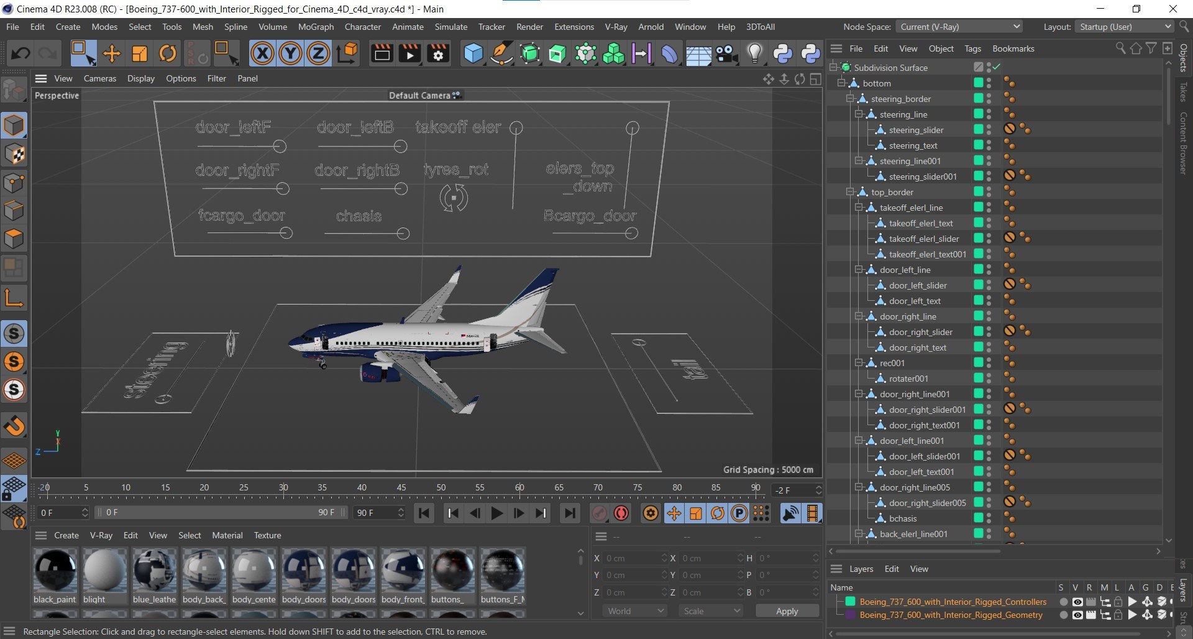1193x639 pixels.
Task: Click timeline ruler at frame 30
Action: point(283,488)
